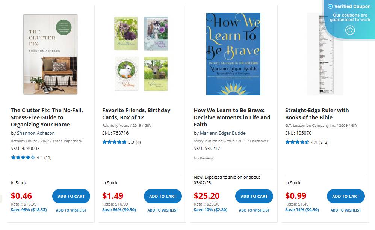Add How We Learn to Be Brave to wishlist
The width and height of the screenshot is (375, 230).
(x=254, y=210)
